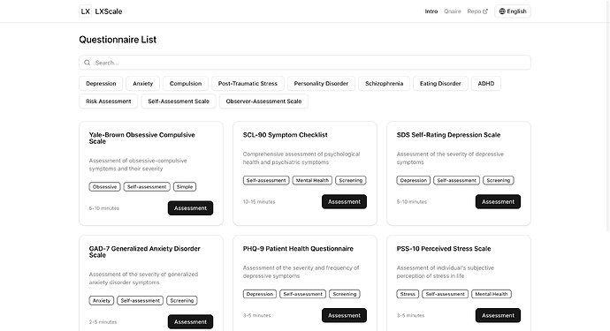Toggle the Depression filter chip
This screenshot has height=331, width=610.
pos(101,84)
